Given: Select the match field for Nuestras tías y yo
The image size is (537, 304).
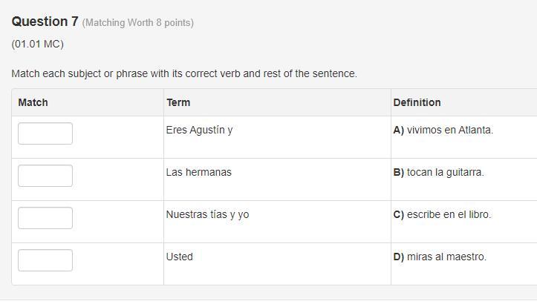Looking at the screenshot, I should pos(45,218).
